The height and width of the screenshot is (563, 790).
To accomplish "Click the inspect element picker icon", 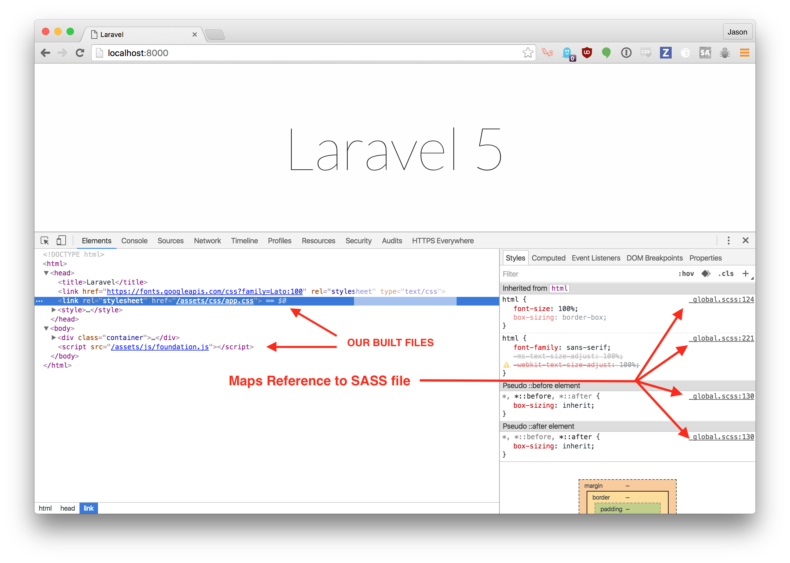I will coord(45,240).
